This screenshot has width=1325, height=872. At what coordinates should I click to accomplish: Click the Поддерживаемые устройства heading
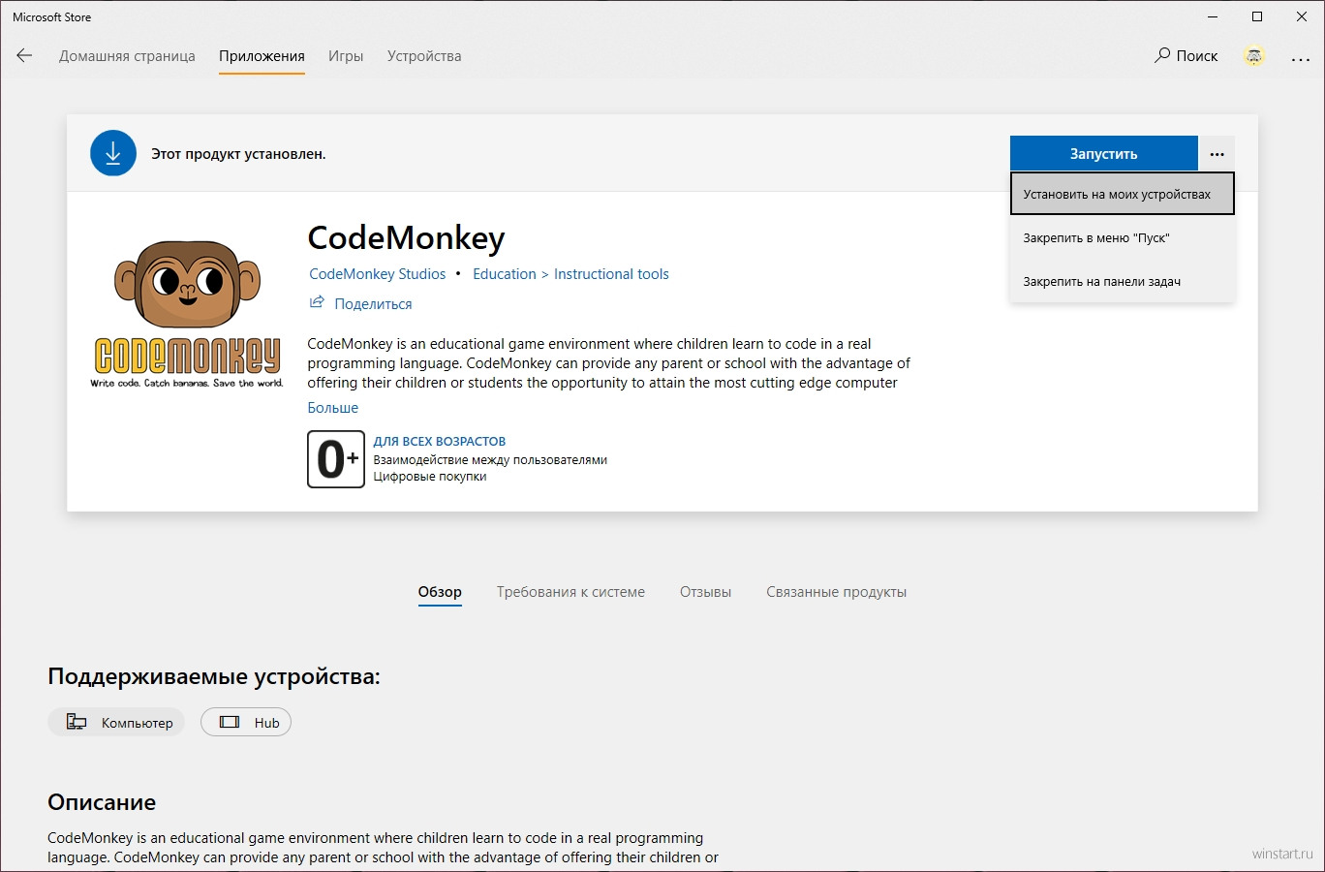pyautogui.click(x=214, y=676)
